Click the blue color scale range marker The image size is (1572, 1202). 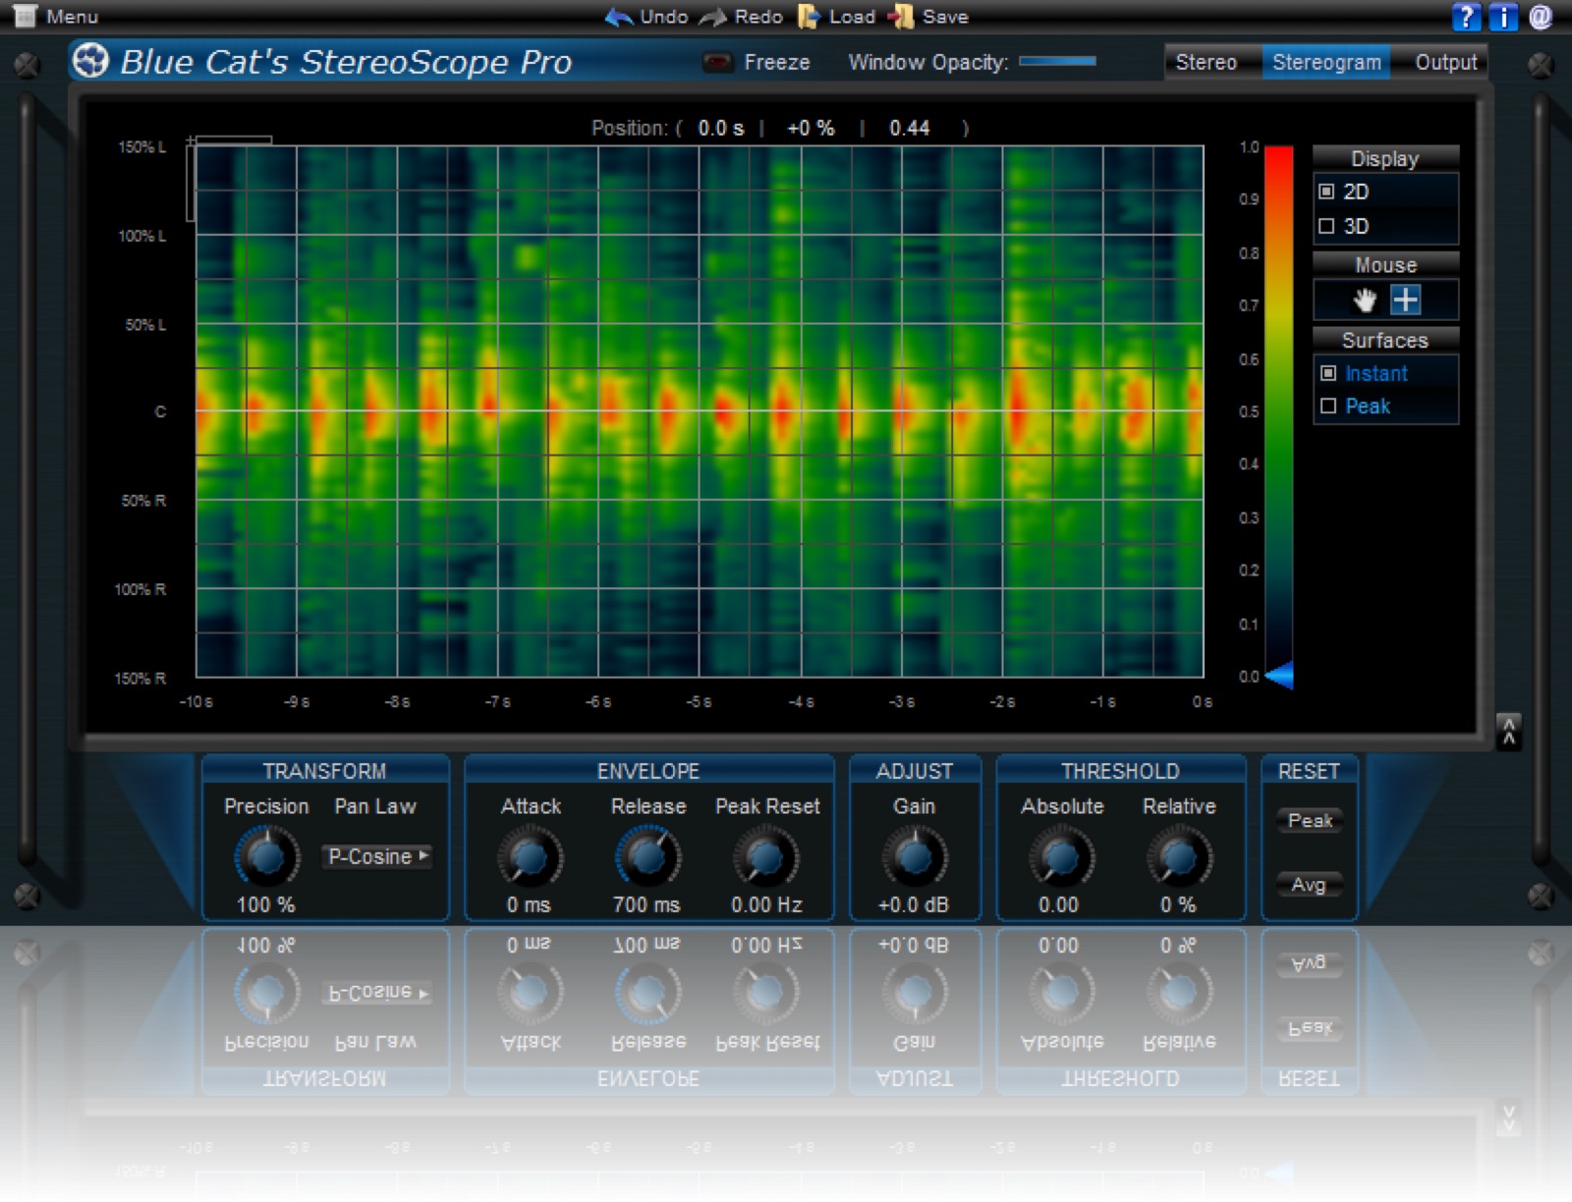pos(1279,676)
